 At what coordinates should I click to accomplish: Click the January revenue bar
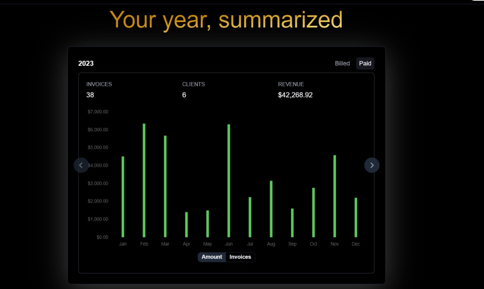coord(123,197)
